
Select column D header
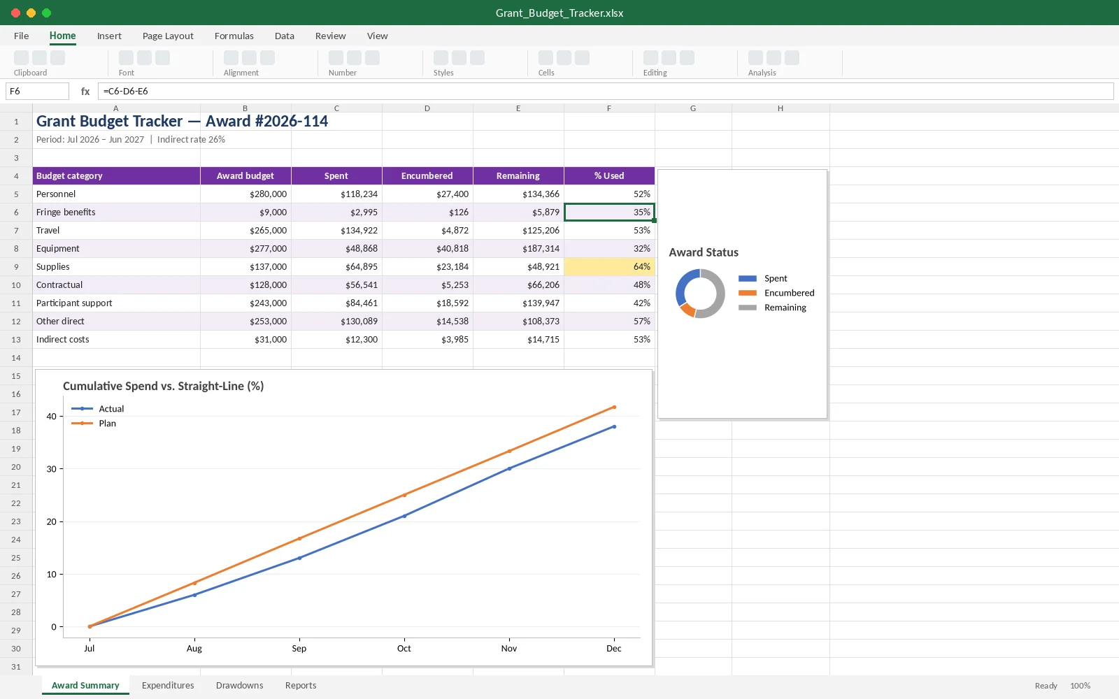427,108
